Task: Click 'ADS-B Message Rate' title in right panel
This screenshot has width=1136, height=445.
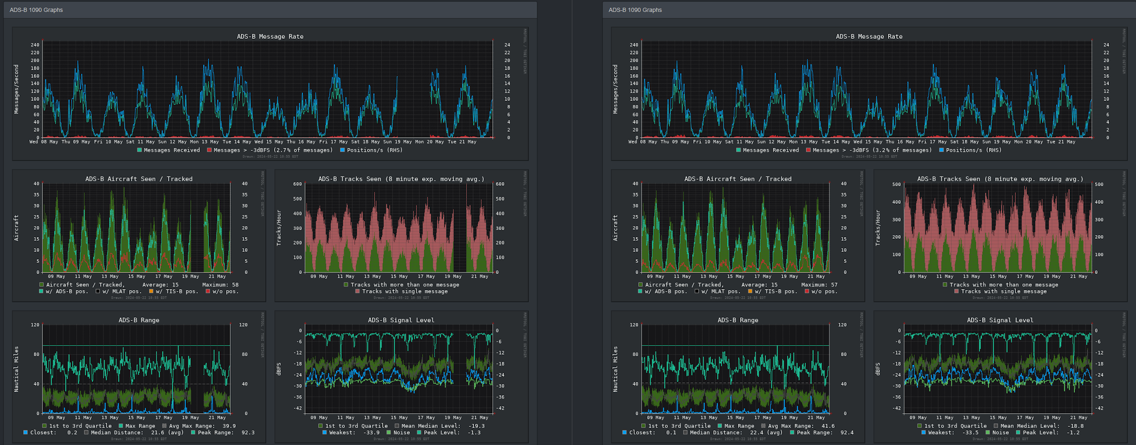Action: [x=869, y=36]
